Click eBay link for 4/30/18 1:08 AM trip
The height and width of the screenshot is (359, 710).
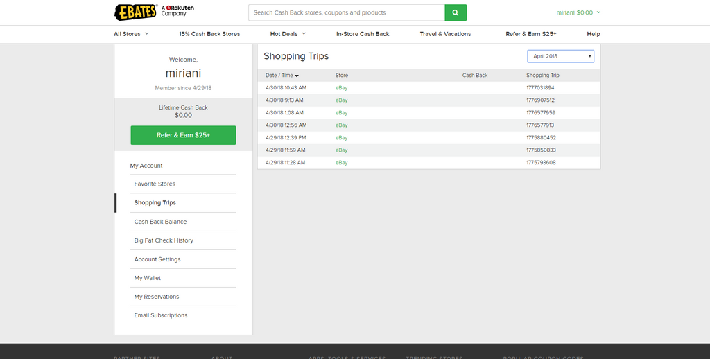341,113
